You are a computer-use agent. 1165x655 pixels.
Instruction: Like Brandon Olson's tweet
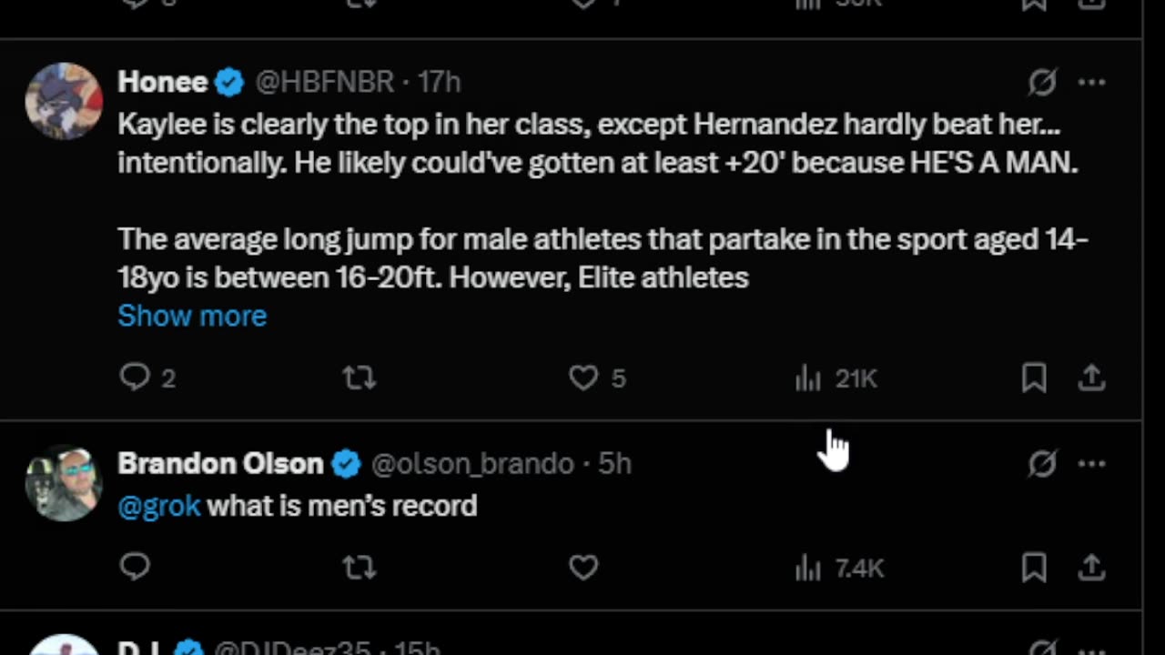click(x=583, y=568)
